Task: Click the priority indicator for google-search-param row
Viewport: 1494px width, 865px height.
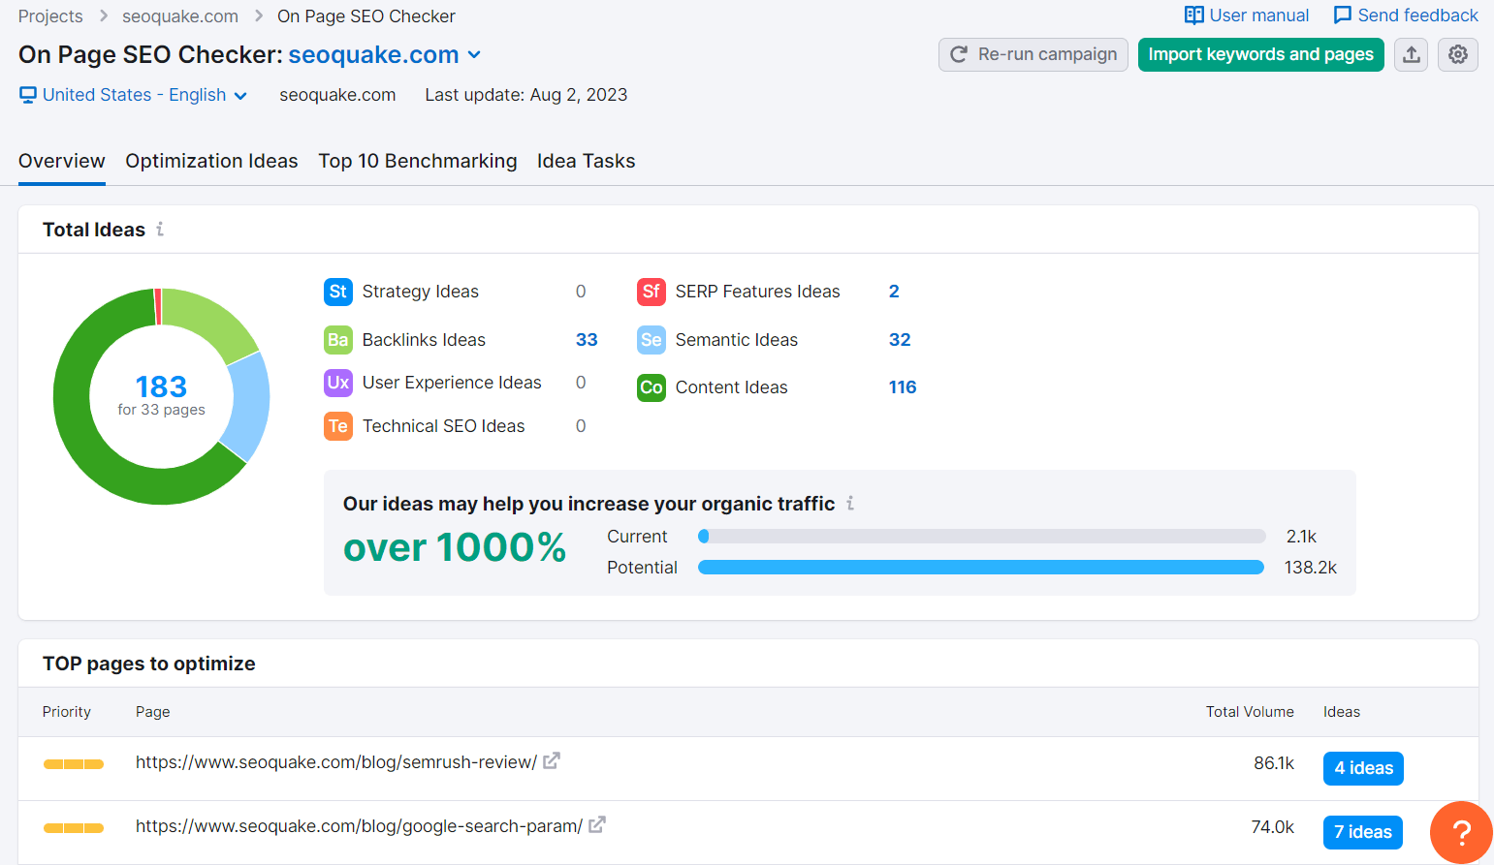Action: tap(74, 828)
